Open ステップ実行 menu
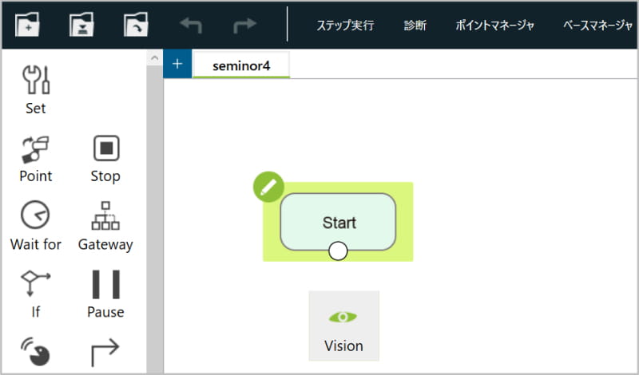639x375 pixels. (x=345, y=26)
